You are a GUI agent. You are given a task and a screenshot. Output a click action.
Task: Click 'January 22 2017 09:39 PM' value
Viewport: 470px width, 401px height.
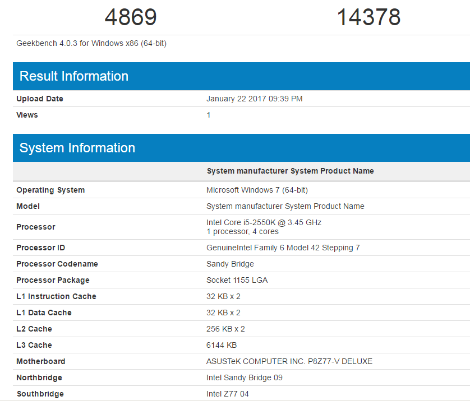255,99
